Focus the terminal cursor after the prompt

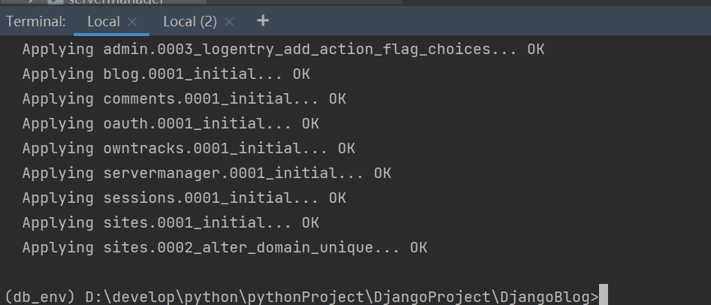point(603,297)
